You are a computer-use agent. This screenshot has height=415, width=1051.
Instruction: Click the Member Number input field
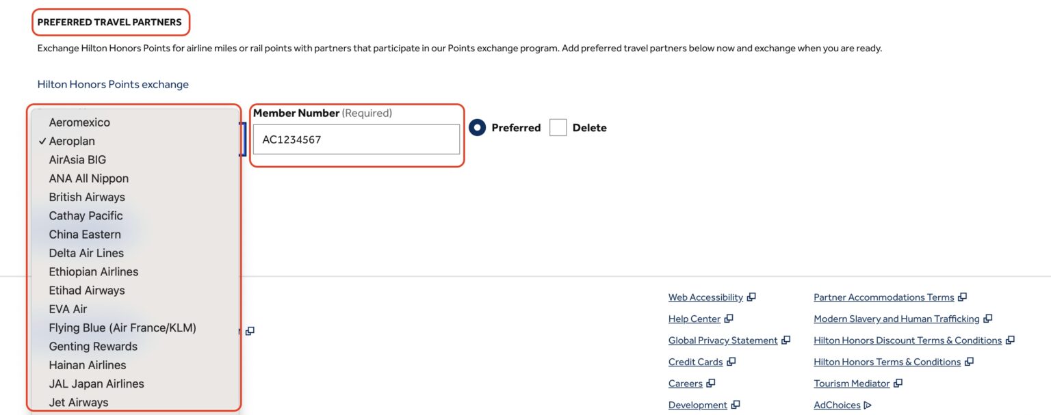(356, 139)
